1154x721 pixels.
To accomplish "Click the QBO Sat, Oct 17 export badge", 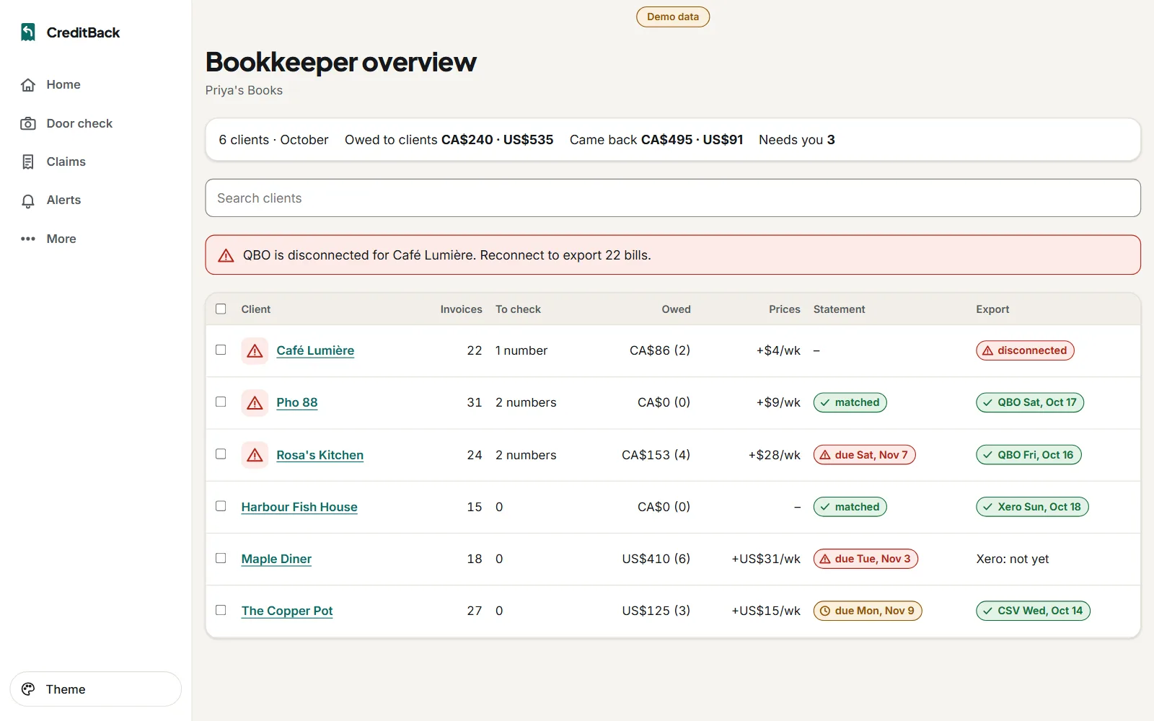I will point(1030,402).
